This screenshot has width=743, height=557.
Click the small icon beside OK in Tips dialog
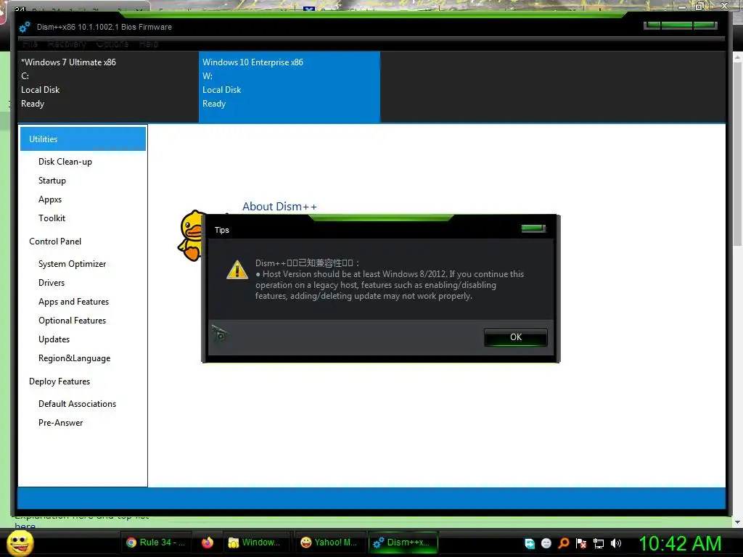[x=219, y=334]
